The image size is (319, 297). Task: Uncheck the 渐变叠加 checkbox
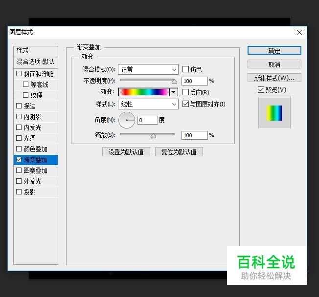pos(19,160)
